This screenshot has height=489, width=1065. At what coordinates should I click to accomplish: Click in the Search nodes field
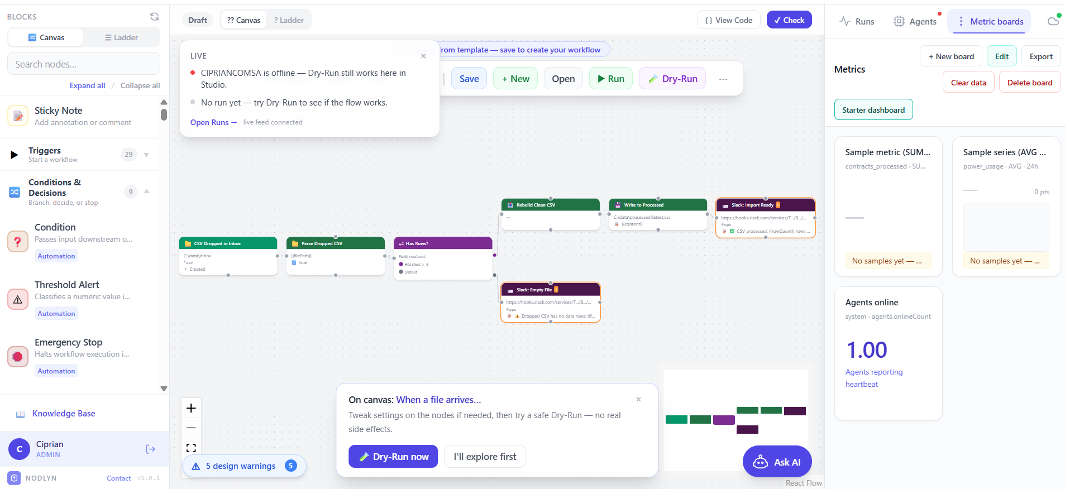click(x=84, y=64)
